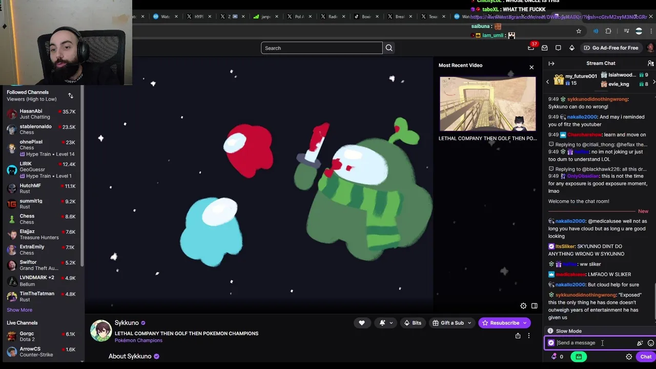Click the Sykkuno channel name link
Image resolution: width=656 pixels, height=369 pixels.
click(127, 323)
